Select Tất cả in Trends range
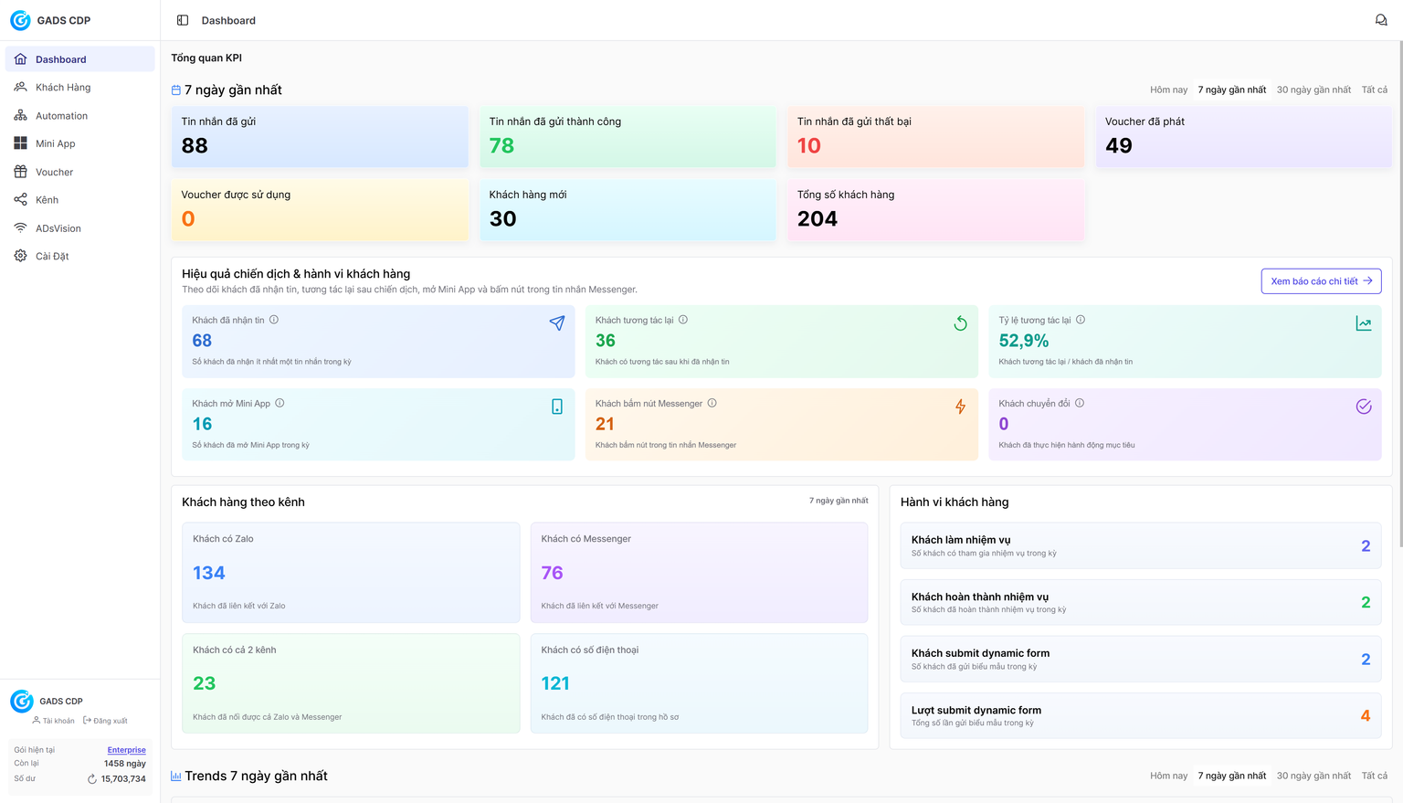The height and width of the screenshot is (803, 1403). [x=1374, y=776]
